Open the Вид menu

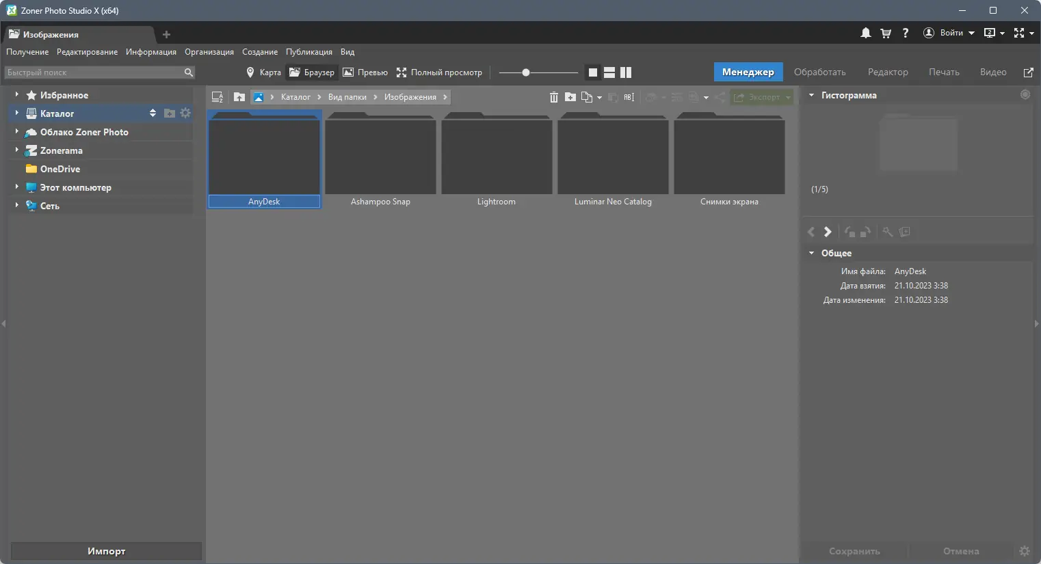347,52
